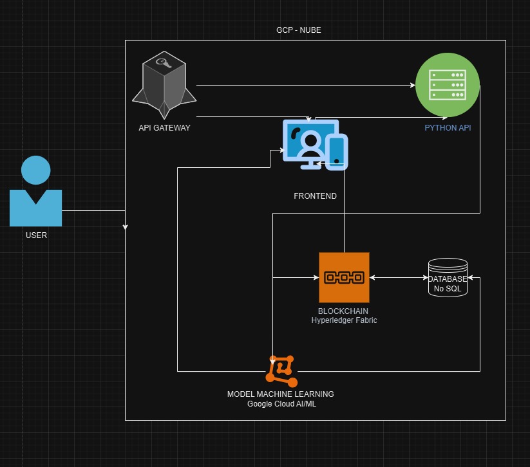Select the top arrow from API Gateway to Python API
The width and height of the screenshot is (530, 467).
303,85
